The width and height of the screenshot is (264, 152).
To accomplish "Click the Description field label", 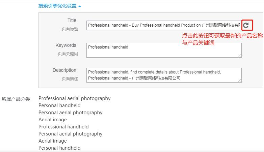I will [x=64, y=70].
